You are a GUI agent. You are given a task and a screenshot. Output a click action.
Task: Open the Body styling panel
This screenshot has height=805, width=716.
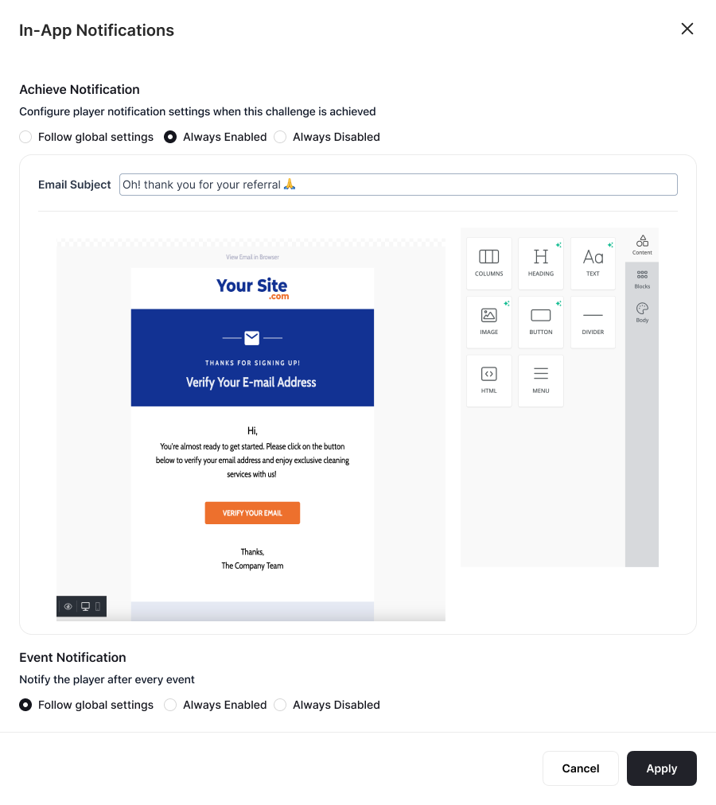click(x=641, y=311)
